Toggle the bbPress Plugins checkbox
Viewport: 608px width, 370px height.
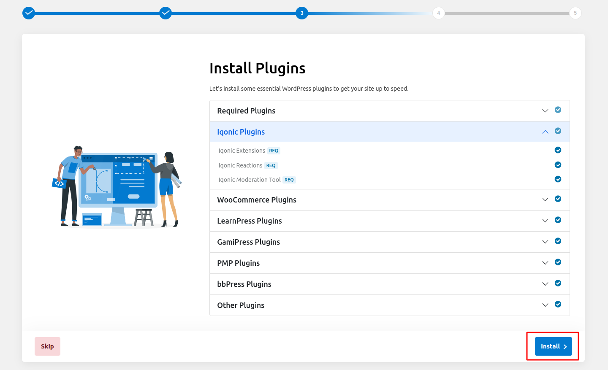(558, 283)
